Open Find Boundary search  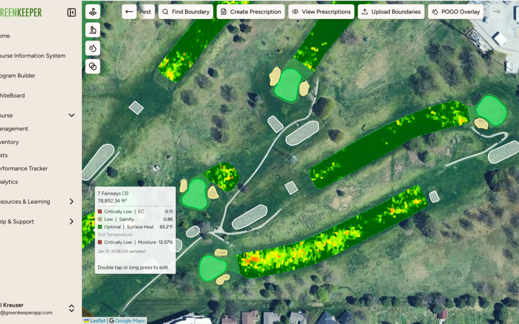(x=185, y=12)
